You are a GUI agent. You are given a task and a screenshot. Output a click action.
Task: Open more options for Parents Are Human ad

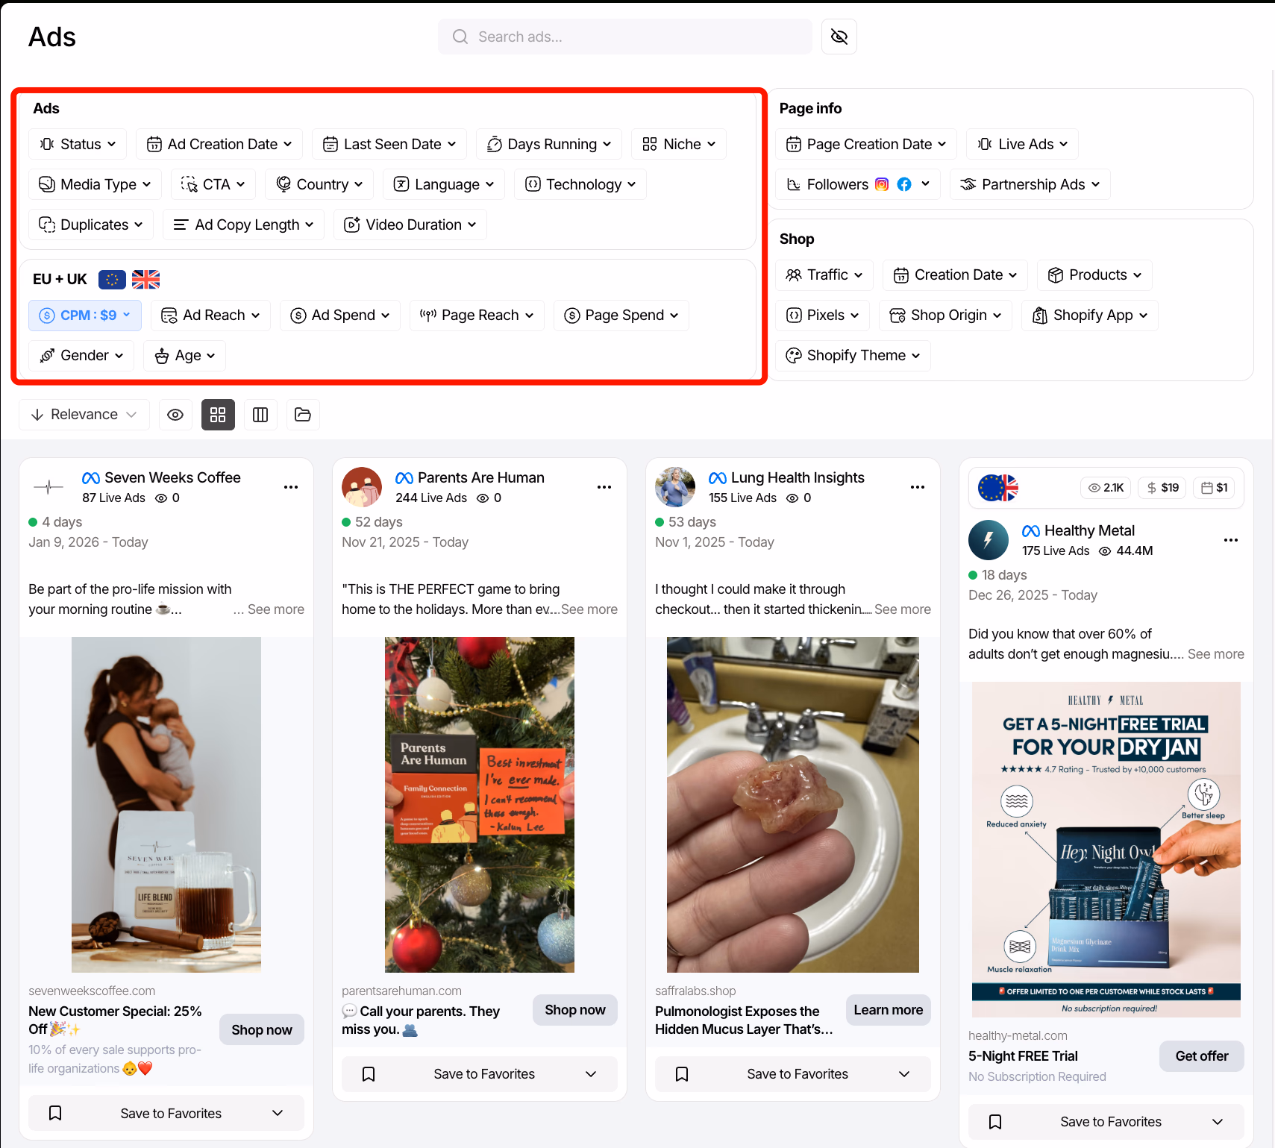click(x=604, y=487)
